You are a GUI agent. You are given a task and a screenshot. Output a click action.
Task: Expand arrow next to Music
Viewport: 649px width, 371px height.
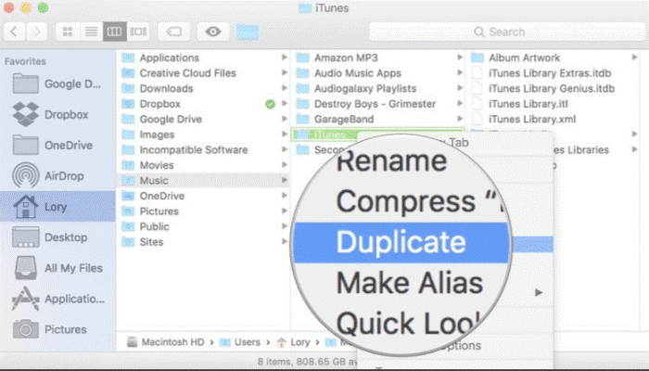285,180
